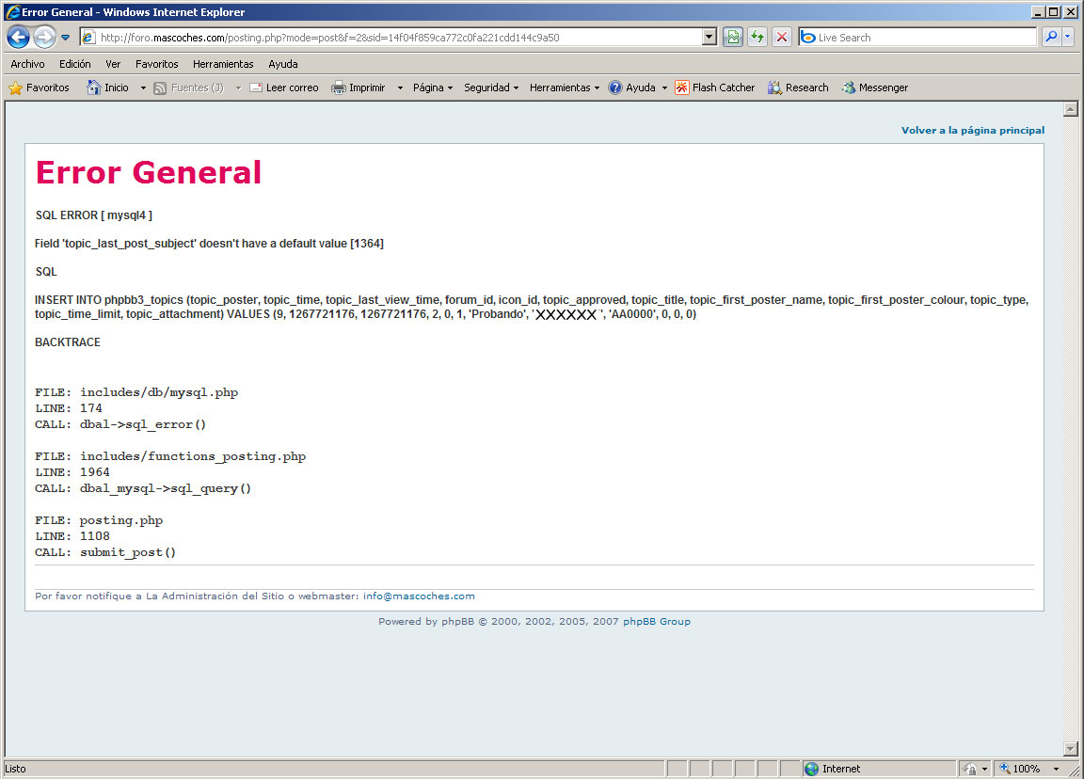The image size is (1084, 779).
Task: Click the info@mascoches.com email link
Action: pyautogui.click(x=419, y=596)
